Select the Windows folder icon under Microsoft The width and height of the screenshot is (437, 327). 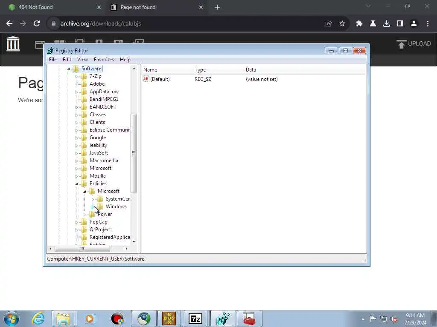click(100, 207)
